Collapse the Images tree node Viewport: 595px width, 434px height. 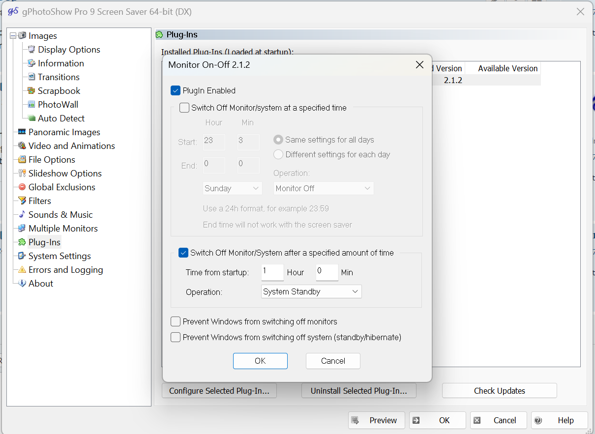pyautogui.click(x=13, y=35)
